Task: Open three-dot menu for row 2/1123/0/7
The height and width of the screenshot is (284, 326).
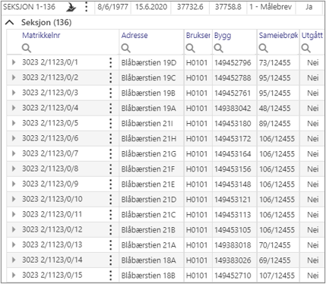Action: click(x=110, y=153)
